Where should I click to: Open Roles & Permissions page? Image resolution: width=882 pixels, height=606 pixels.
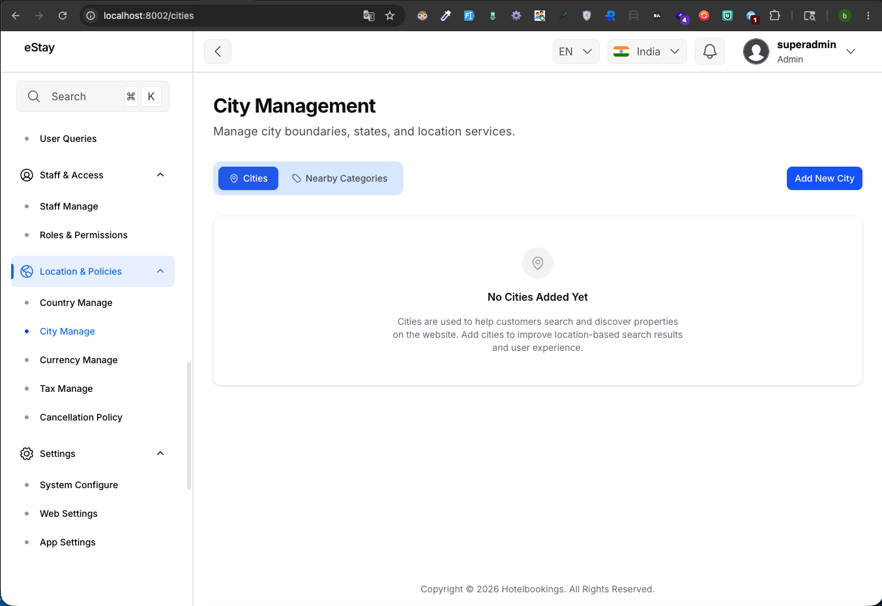83,235
